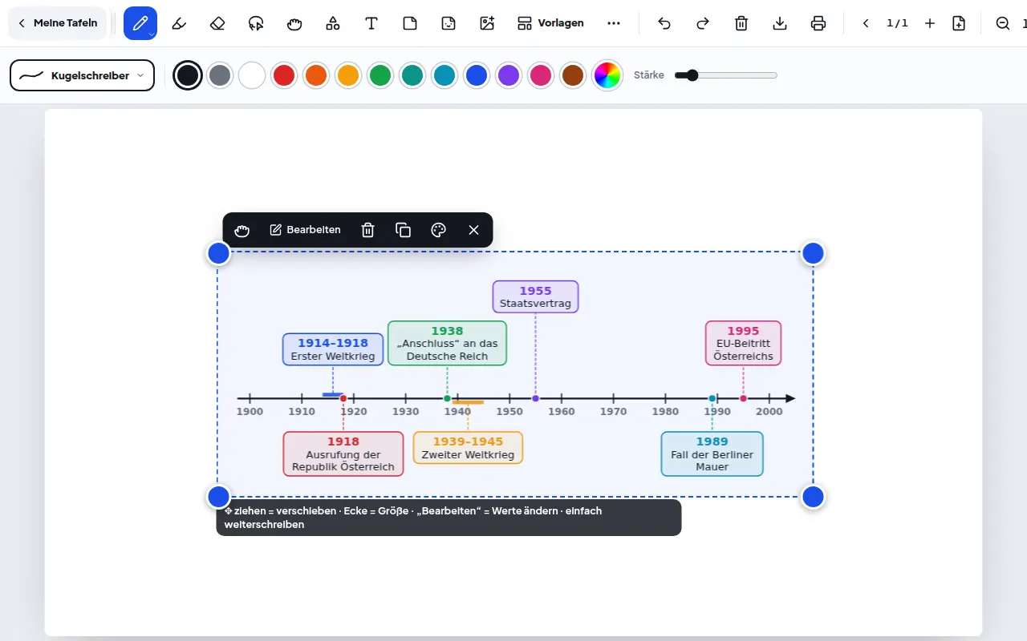This screenshot has height=641, width=1027.
Task: Pick the black color swatch
Action: [188, 75]
